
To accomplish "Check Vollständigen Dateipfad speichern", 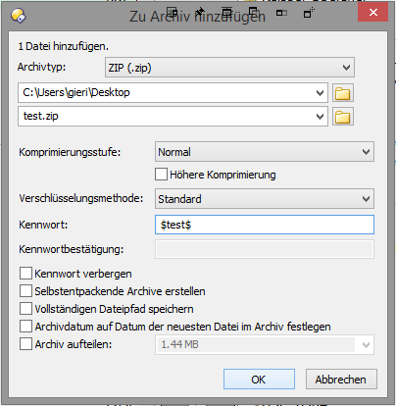I will click(25, 308).
